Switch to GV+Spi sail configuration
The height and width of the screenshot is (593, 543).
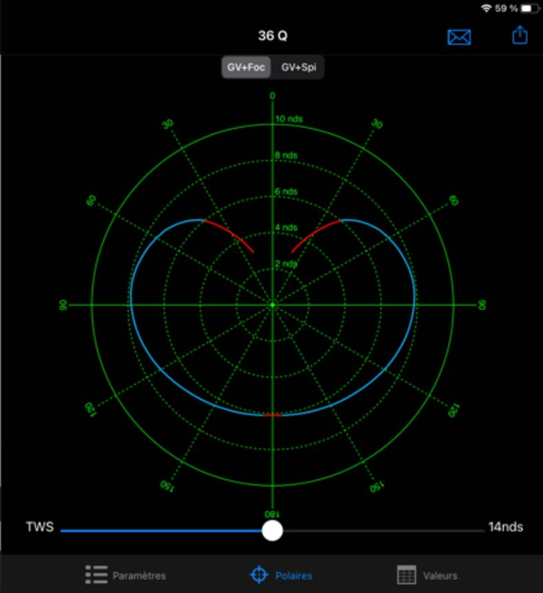[298, 68]
